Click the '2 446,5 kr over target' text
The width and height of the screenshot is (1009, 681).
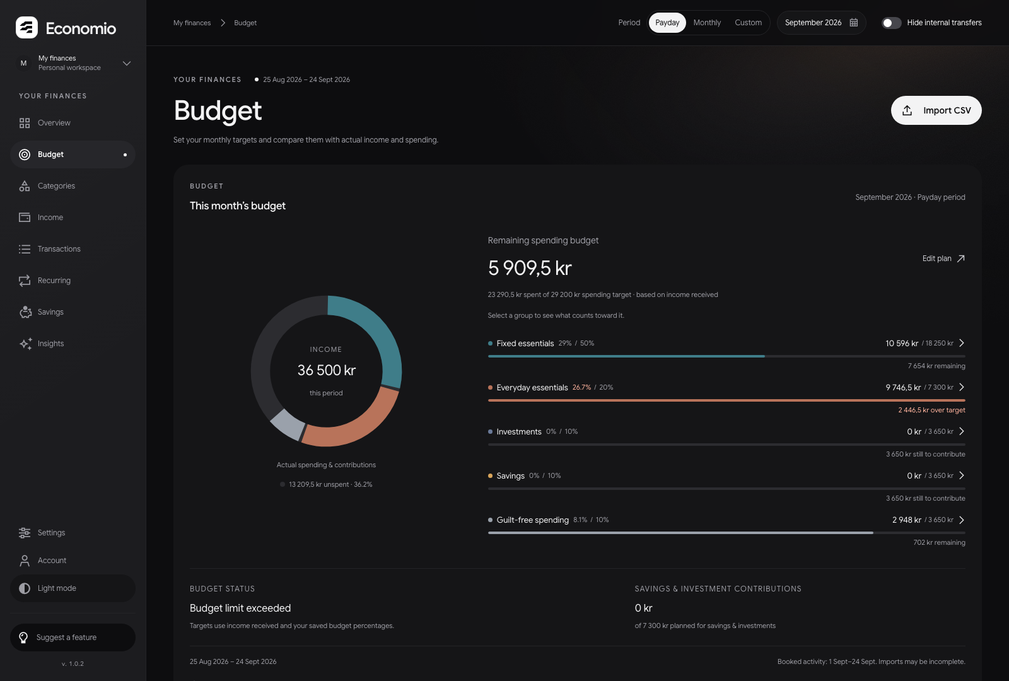[931, 410]
